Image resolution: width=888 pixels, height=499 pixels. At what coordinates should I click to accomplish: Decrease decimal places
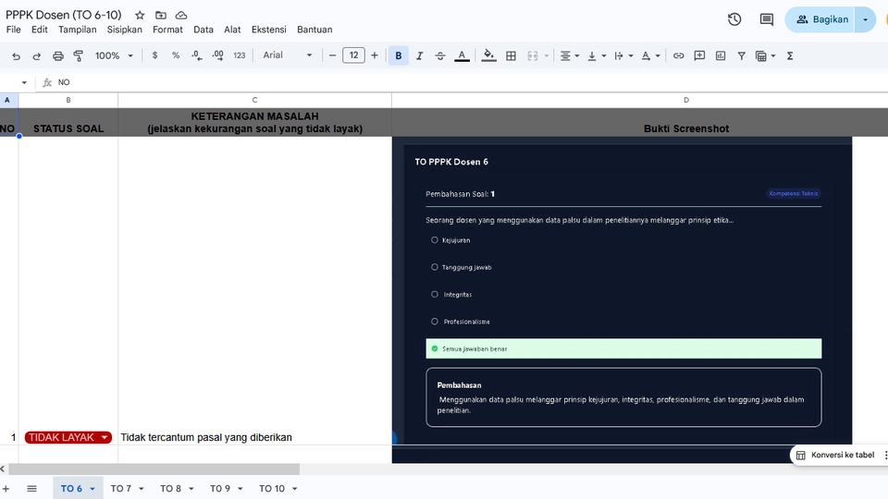coord(196,55)
